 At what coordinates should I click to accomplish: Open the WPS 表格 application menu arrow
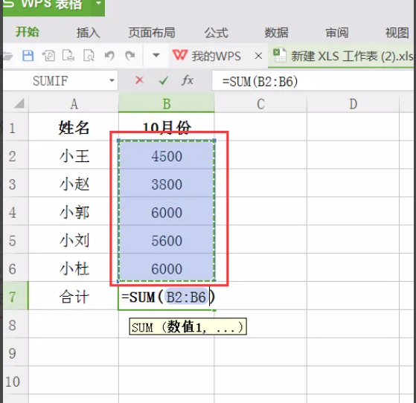pyautogui.click(x=98, y=4)
